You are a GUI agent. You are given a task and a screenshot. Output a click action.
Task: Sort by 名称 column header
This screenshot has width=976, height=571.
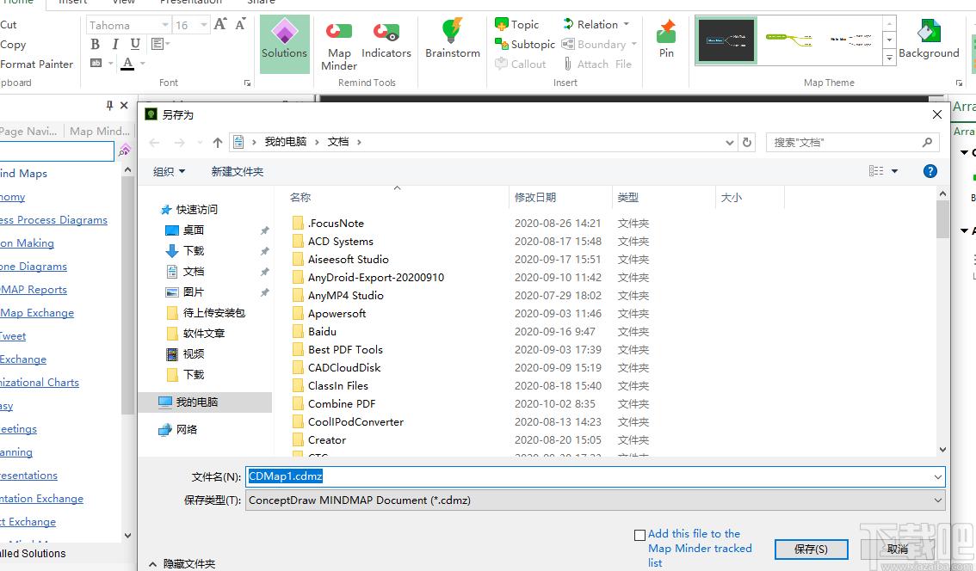coord(300,197)
